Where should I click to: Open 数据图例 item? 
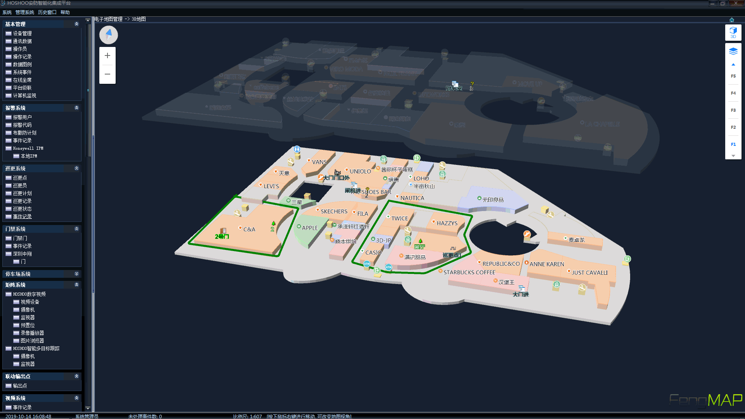(x=23, y=64)
